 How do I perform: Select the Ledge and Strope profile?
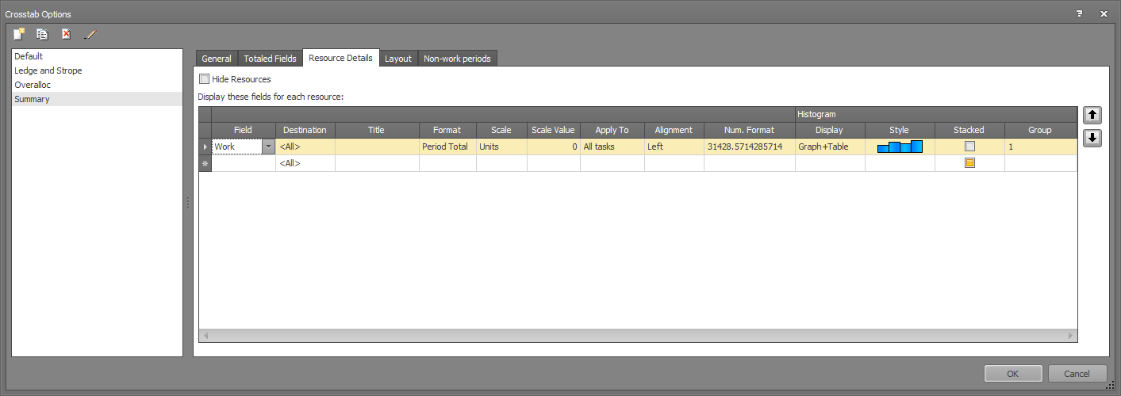pos(48,70)
